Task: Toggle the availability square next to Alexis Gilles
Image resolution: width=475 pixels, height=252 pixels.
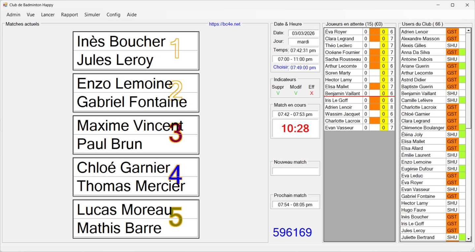Action: tap(462, 45)
